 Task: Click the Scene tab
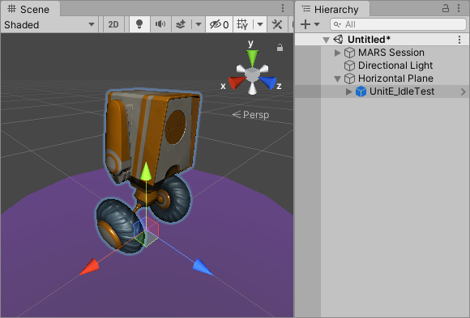(x=29, y=9)
